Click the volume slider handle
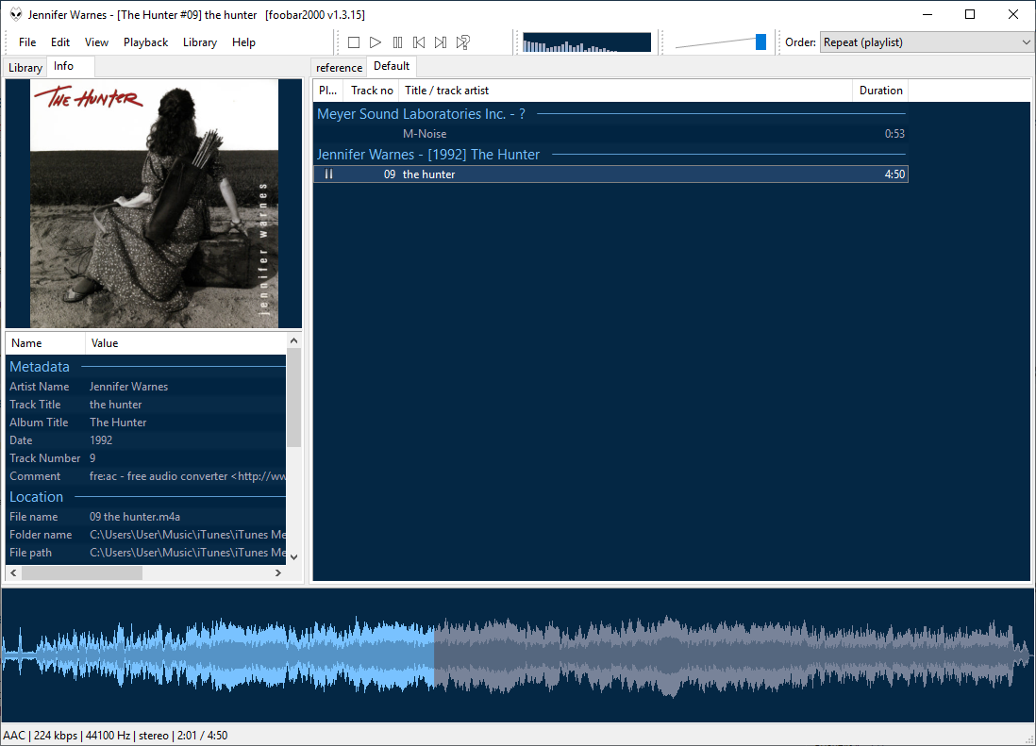Image resolution: width=1036 pixels, height=746 pixels. point(760,42)
